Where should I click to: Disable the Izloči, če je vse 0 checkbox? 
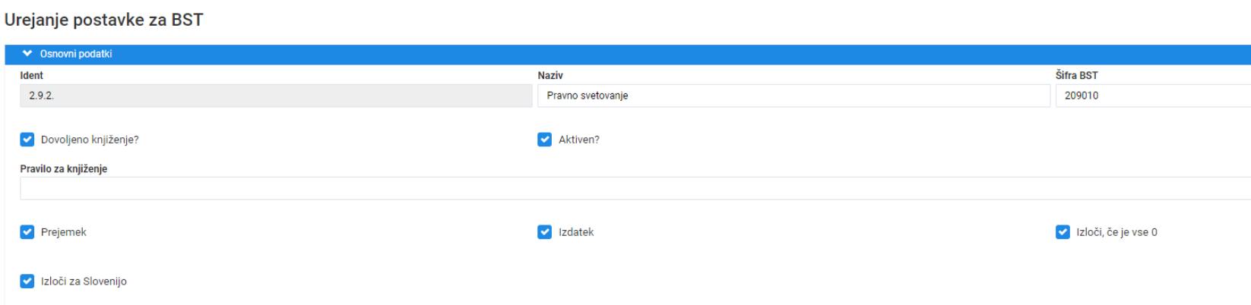pos(1063,232)
